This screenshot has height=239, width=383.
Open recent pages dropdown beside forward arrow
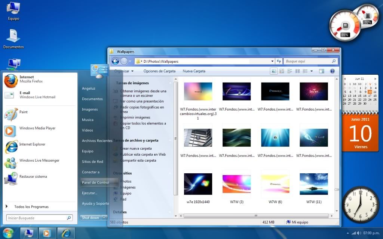[130, 61]
